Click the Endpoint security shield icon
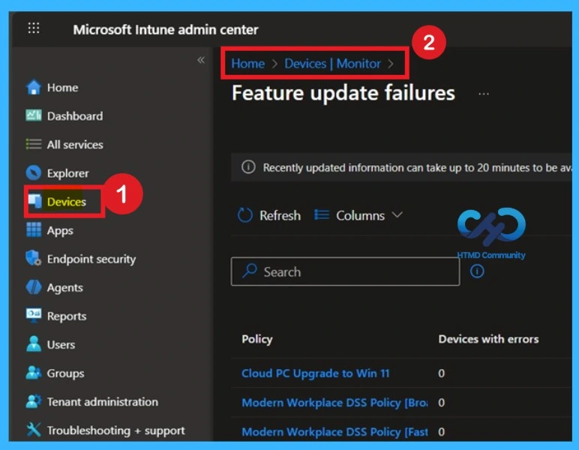This screenshot has height=450, width=579. point(34,259)
